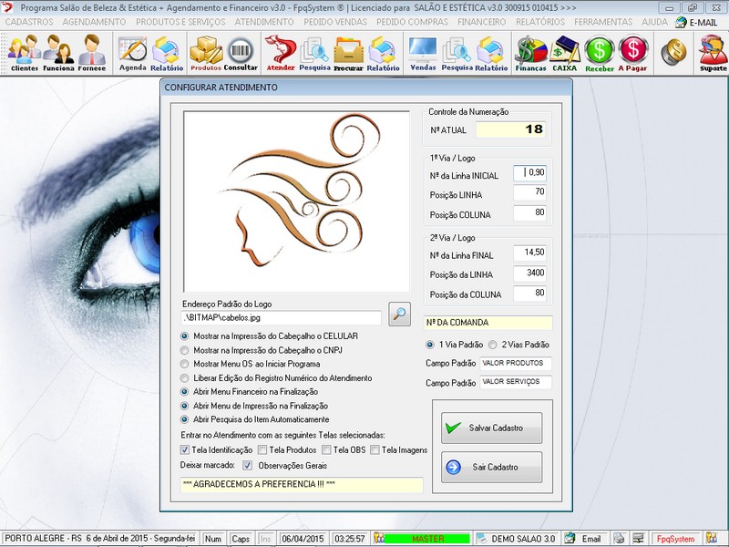The width and height of the screenshot is (729, 547).
Task: Click the magnifier logo browse button
Action: click(399, 314)
